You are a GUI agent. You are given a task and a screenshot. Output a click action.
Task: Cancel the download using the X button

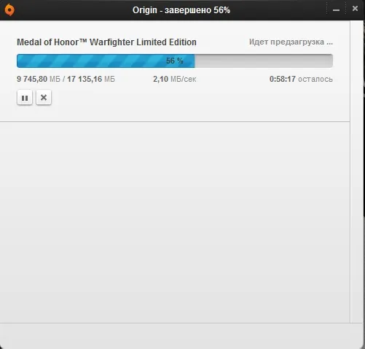pos(44,98)
